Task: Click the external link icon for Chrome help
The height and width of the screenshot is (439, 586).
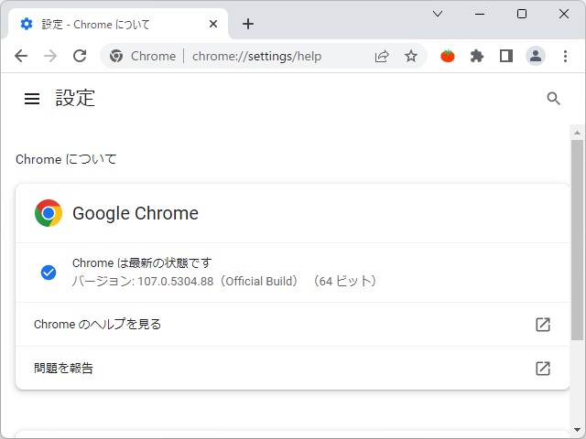Action: pyautogui.click(x=543, y=325)
